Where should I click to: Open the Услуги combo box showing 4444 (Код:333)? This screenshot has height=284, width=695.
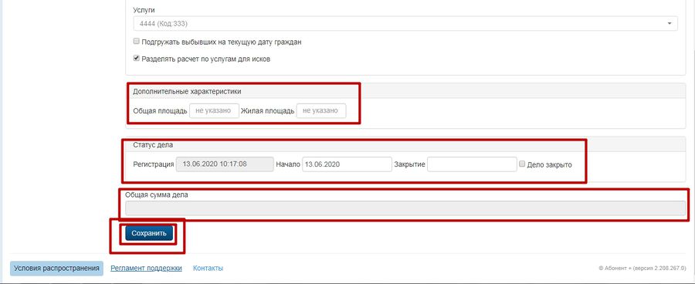405,23
